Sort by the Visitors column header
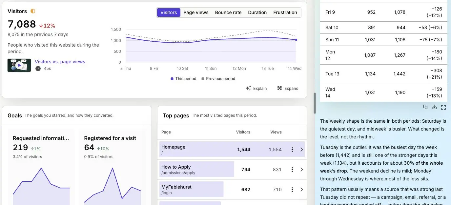Viewport: 451px width, 205px height. [x=243, y=132]
